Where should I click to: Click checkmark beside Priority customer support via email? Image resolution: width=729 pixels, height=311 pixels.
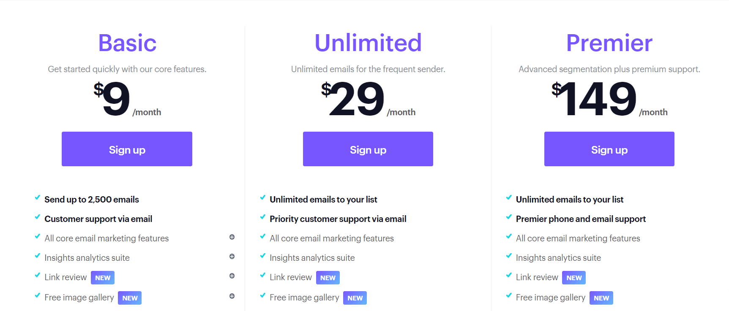click(263, 217)
